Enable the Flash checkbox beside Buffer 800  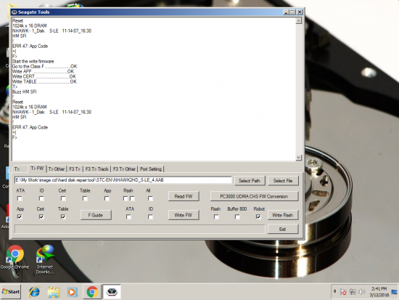[216, 216]
